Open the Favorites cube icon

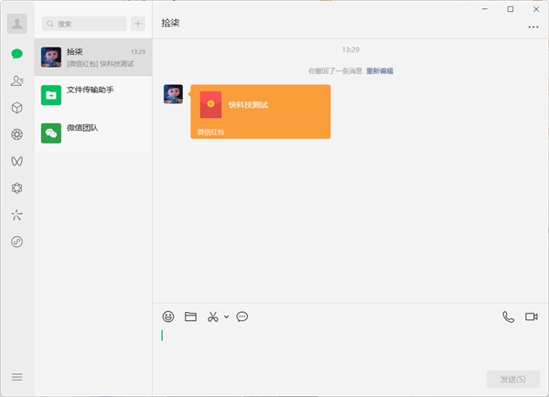(16, 107)
